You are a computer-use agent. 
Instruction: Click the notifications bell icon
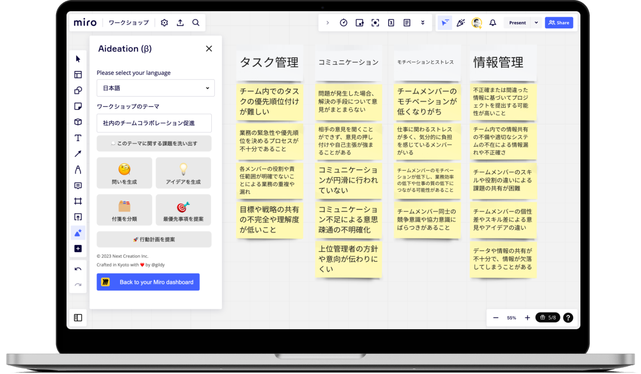pos(493,23)
